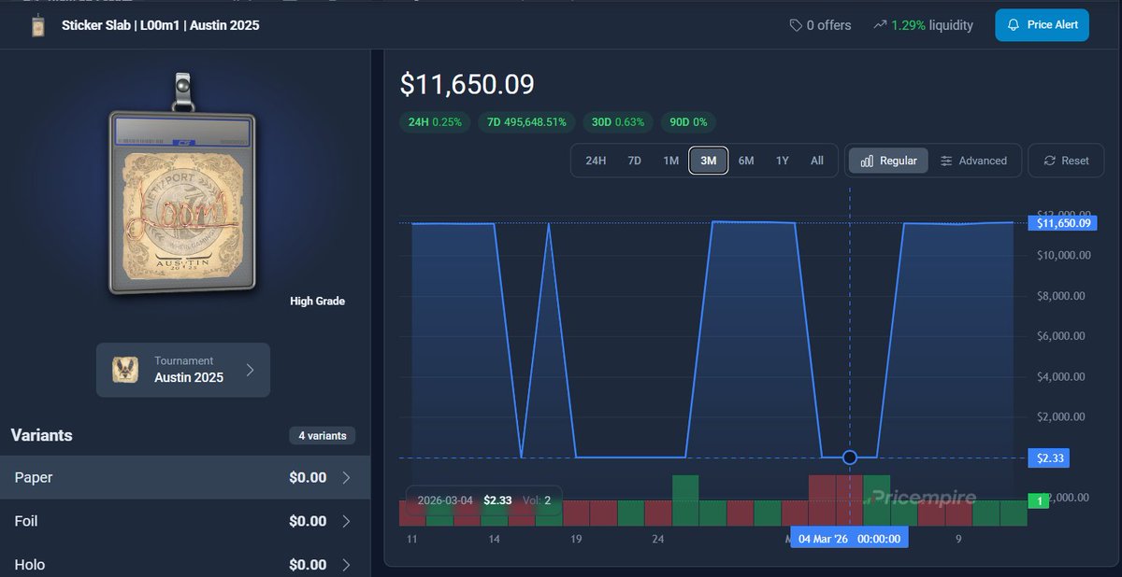Switch chart to Advanced mode
Screen dimensions: 1122x577
coord(973,161)
